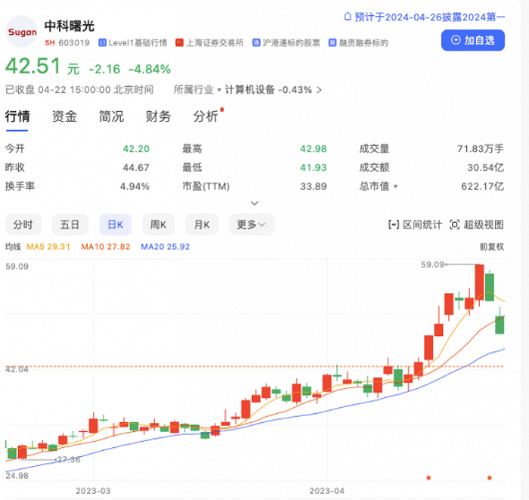Click the 区间统计 icon
Viewport: 529px width, 500px height.
(x=394, y=224)
